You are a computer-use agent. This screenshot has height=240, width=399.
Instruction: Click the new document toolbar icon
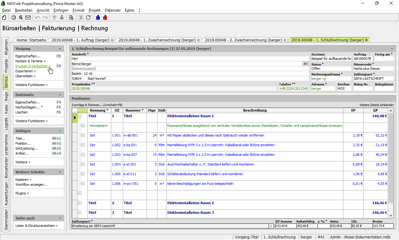coord(4,17)
